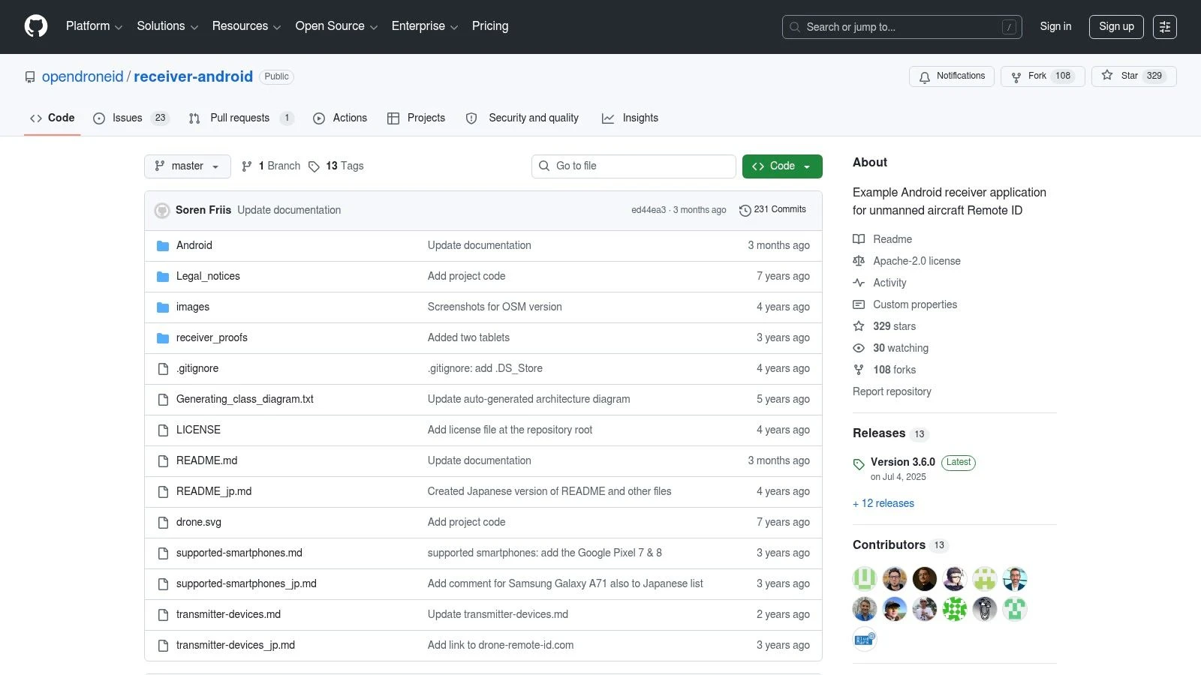Open the opendroneid owner link

[x=83, y=77]
